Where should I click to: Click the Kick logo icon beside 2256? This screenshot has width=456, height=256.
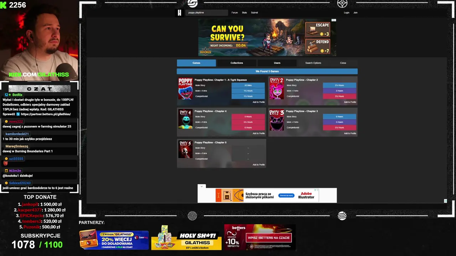click(3, 5)
